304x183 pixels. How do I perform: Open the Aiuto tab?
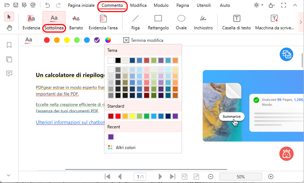coord(225,5)
